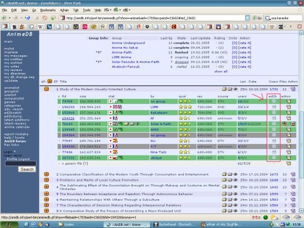Click the Search button in the sidebar
The height and width of the screenshot is (228, 304).
click(27, 169)
